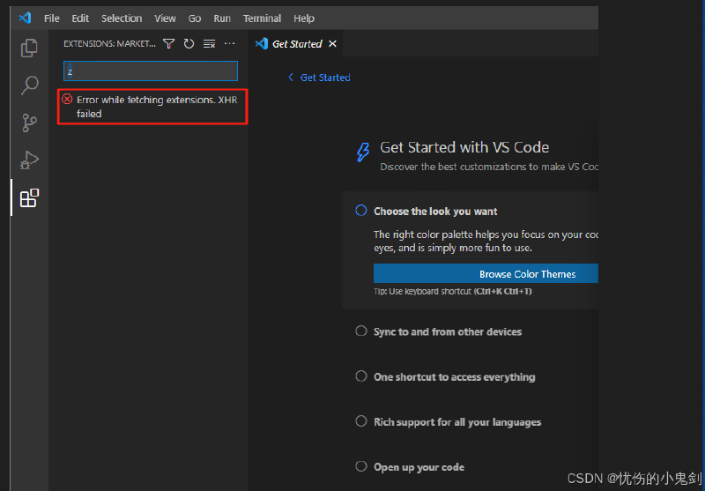This screenshot has height=491, width=705.
Task: Click the VS Code logo in title bar
Action: pos(25,18)
